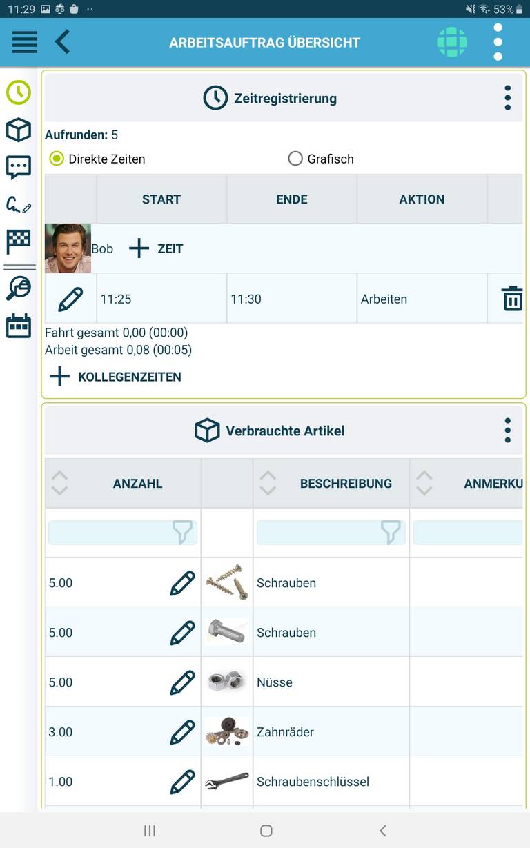Open the calendar sidebar icon
The width and height of the screenshot is (530, 848).
click(x=19, y=326)
